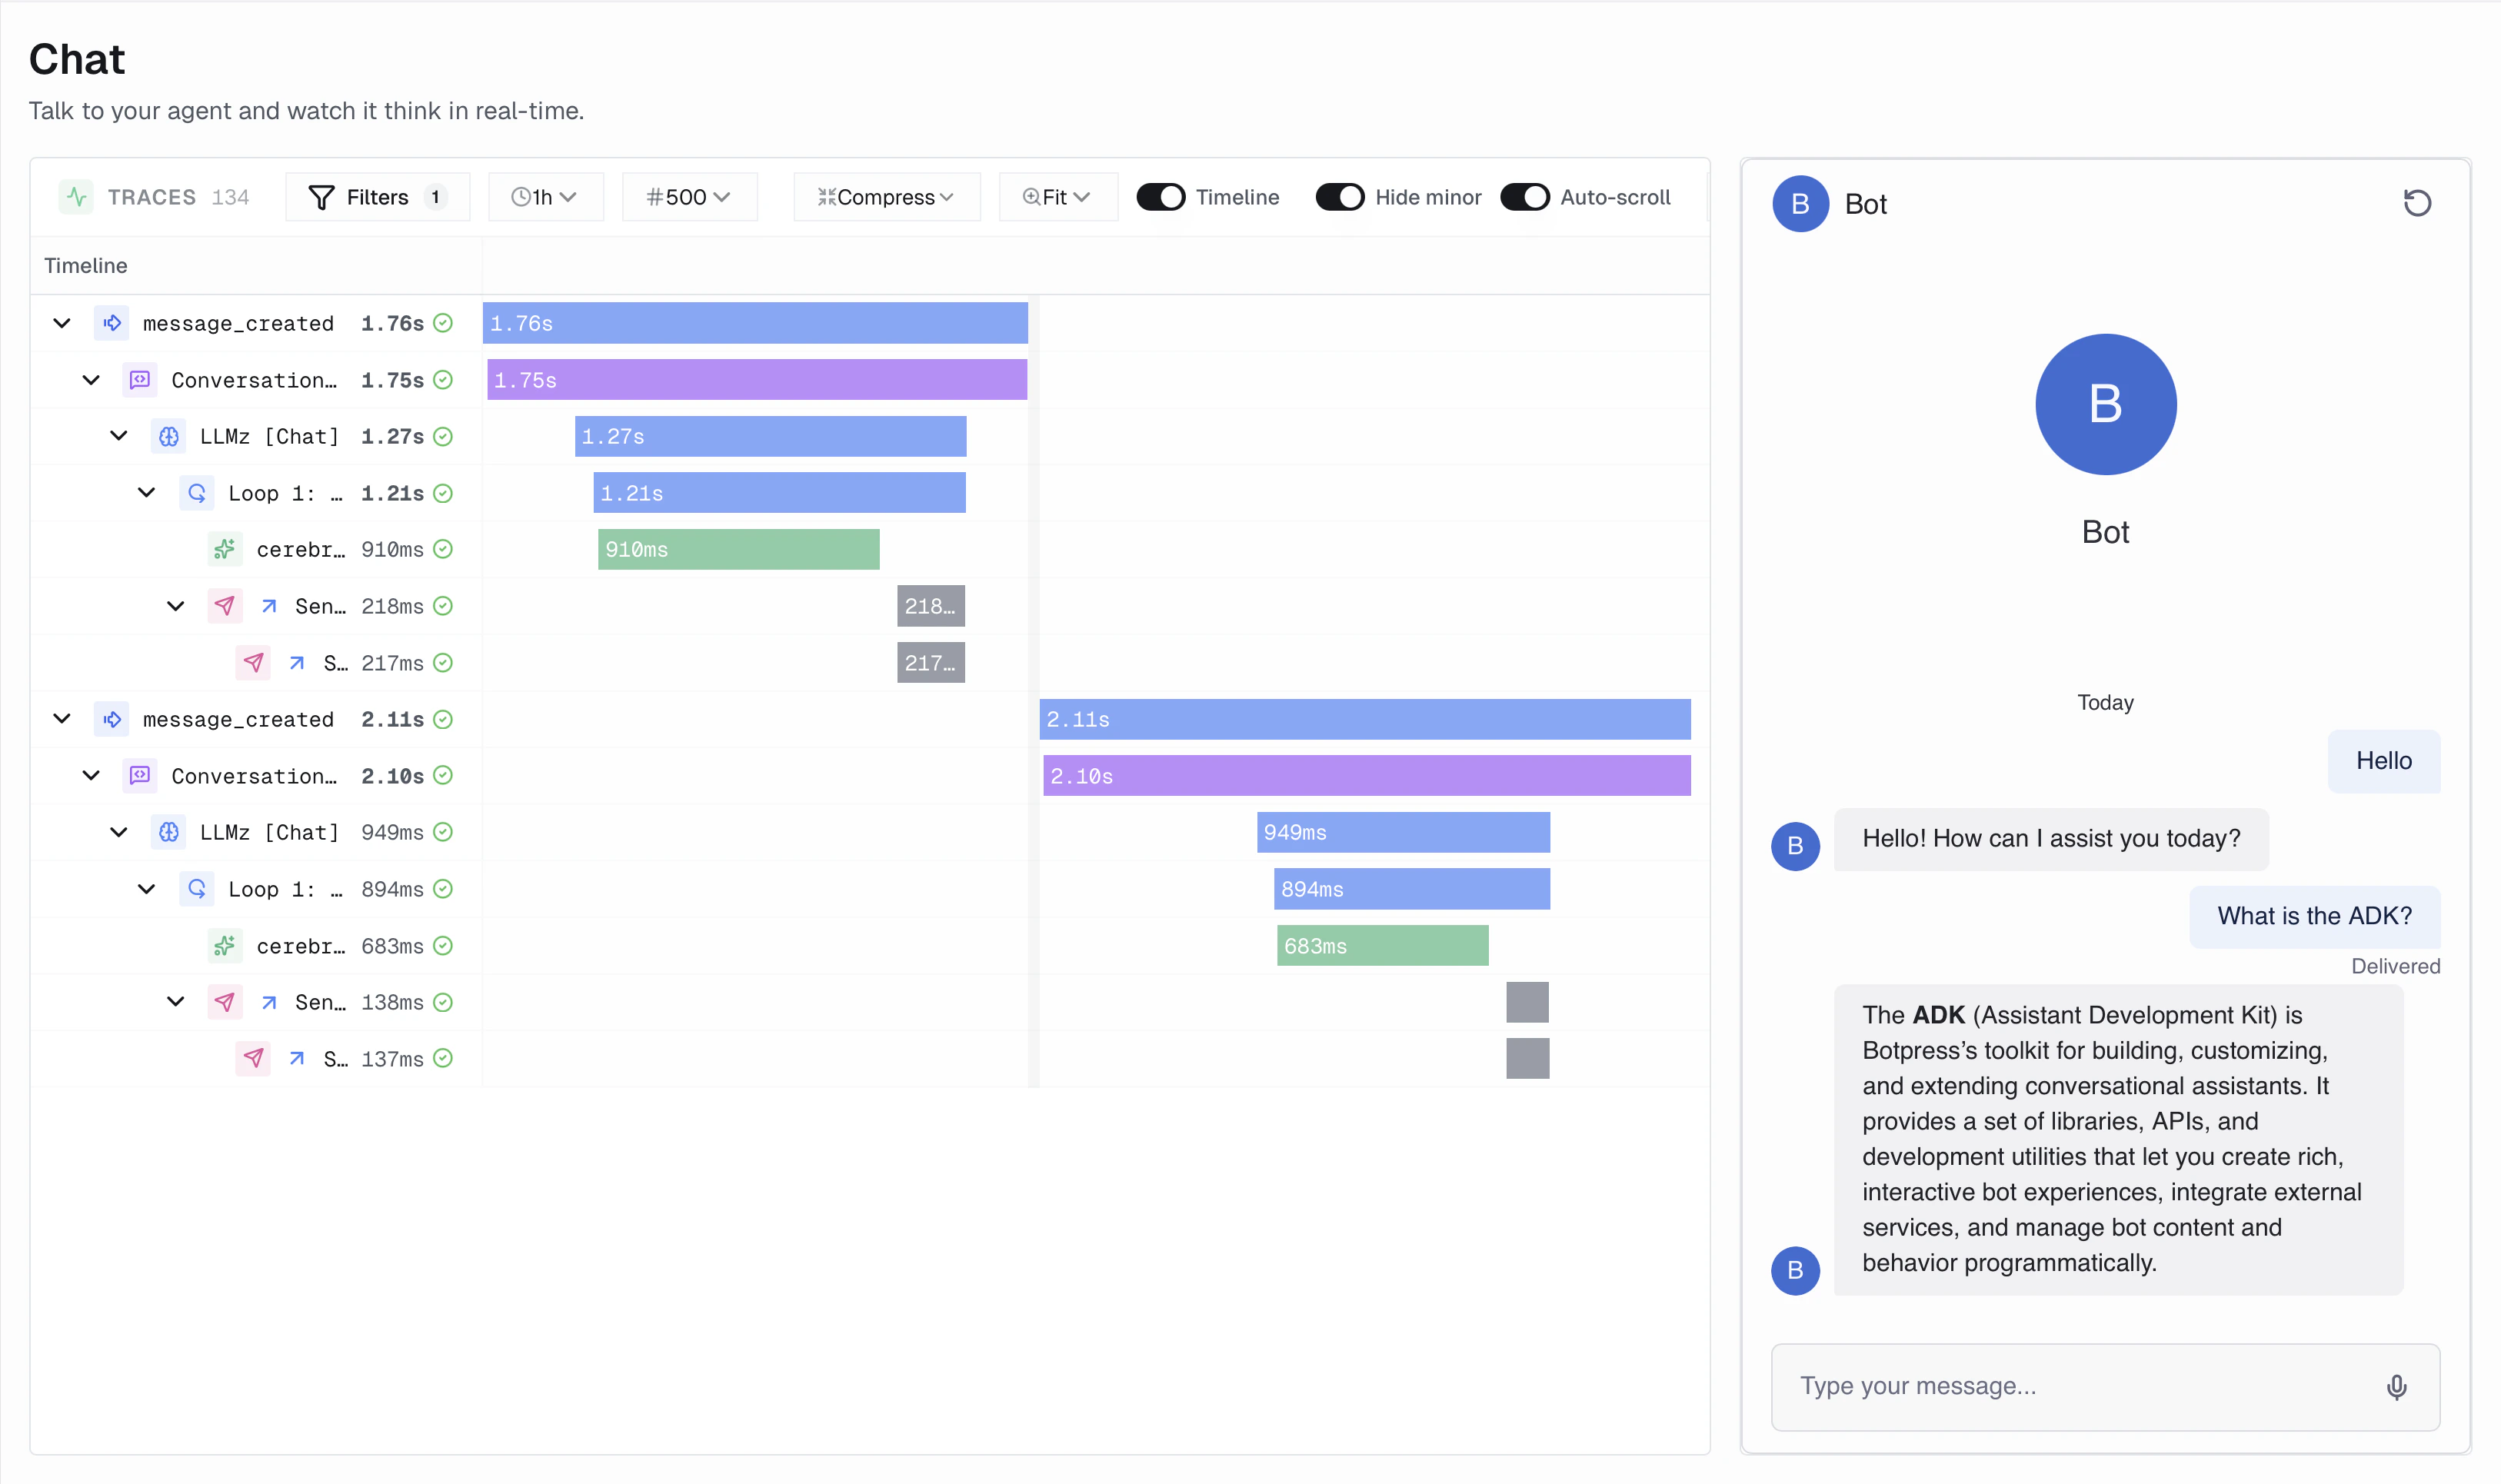Turn off Hide minor toggle

1341,197
